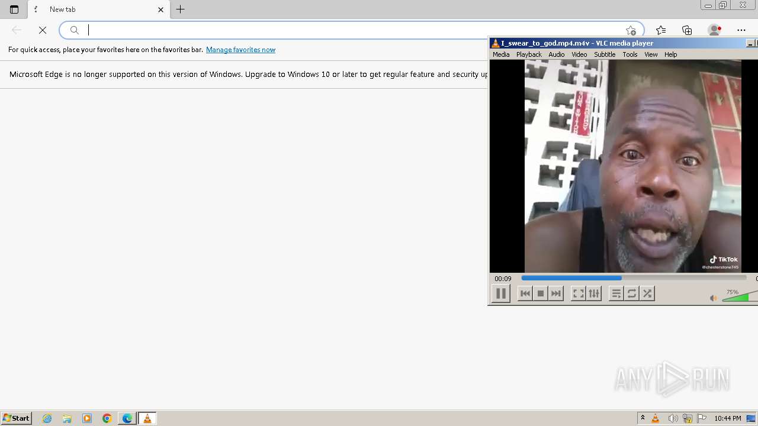758x426 pixels.
Task: Open the VLC Playback menu
Action: coord(529,54)
